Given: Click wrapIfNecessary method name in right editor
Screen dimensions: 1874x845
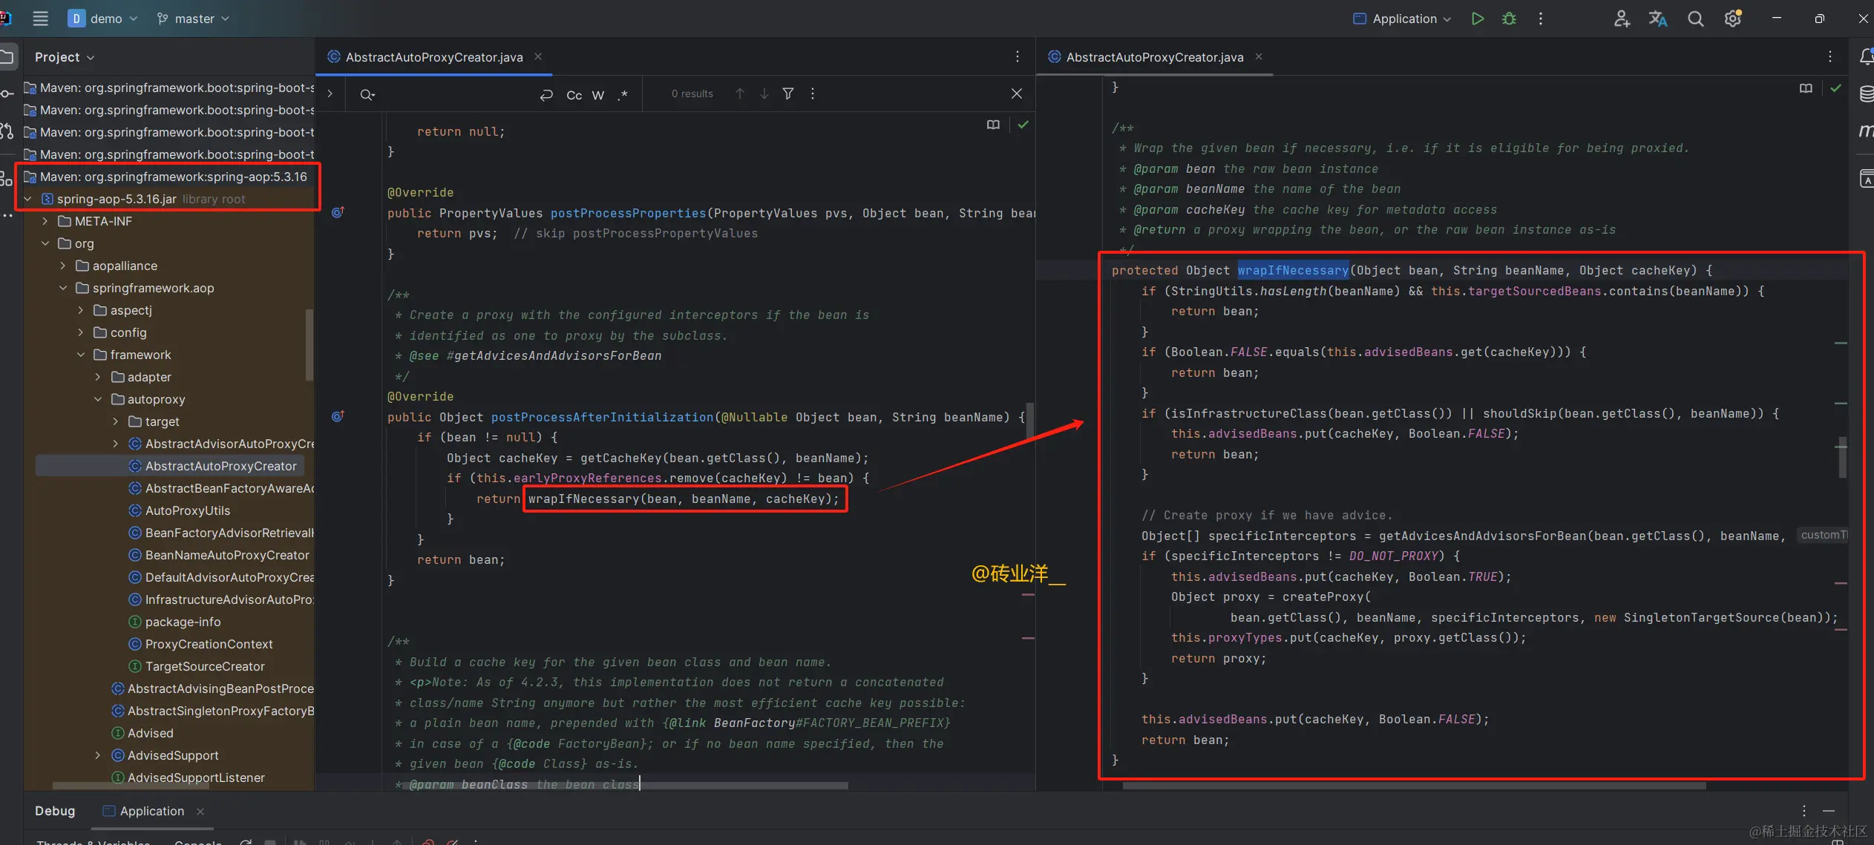Looking at the screenshot, I should click(x=1293, y=271).
